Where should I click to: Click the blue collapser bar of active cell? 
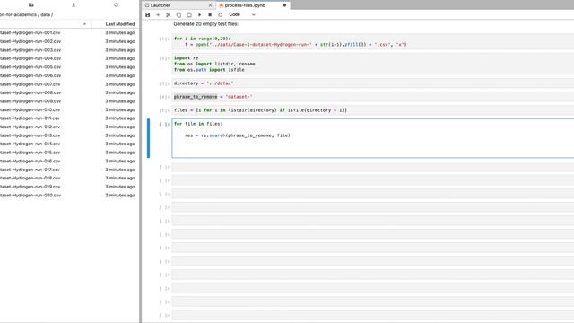tap(148, 138)
